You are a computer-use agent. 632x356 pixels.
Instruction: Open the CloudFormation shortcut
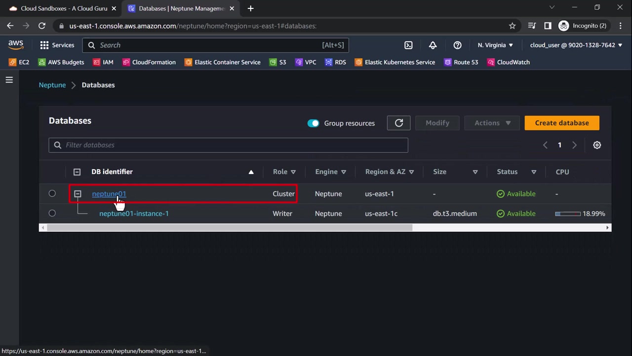[x=149, y=62]
